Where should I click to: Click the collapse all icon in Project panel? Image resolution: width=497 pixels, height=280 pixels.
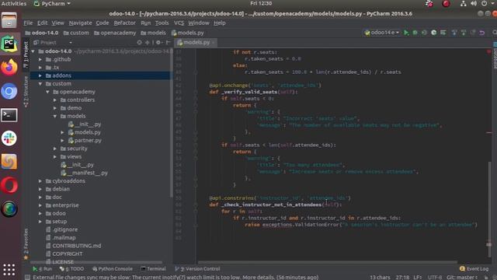[148, 43]
